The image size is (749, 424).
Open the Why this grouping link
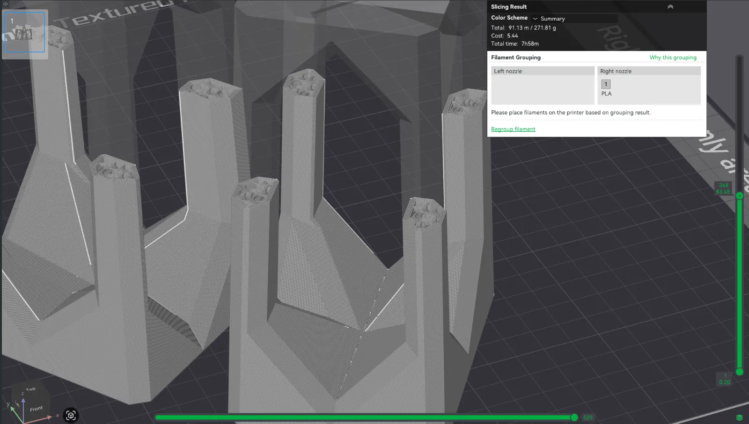[673, 57]
